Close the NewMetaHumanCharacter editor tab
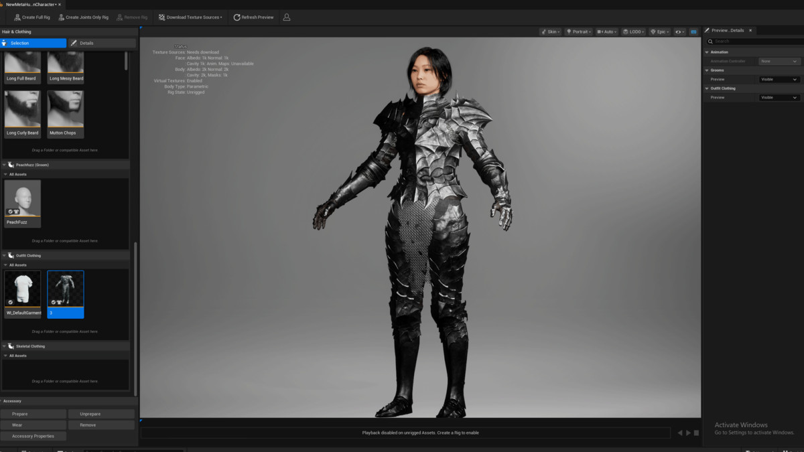 pos(60,4)
